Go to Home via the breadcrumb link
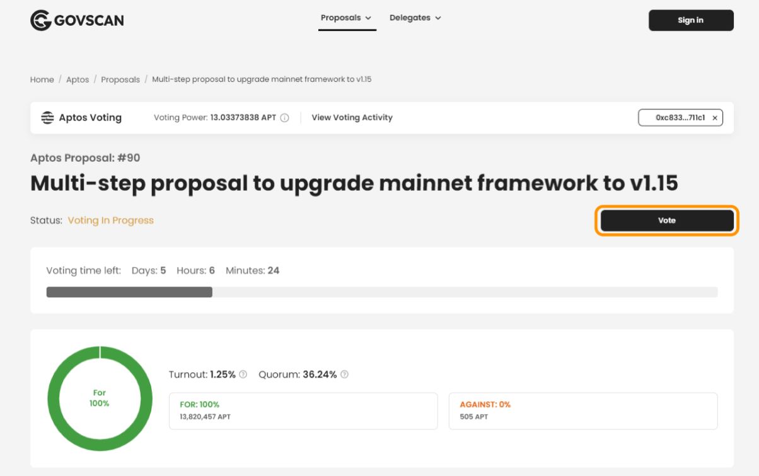 [x=42, y=79]
